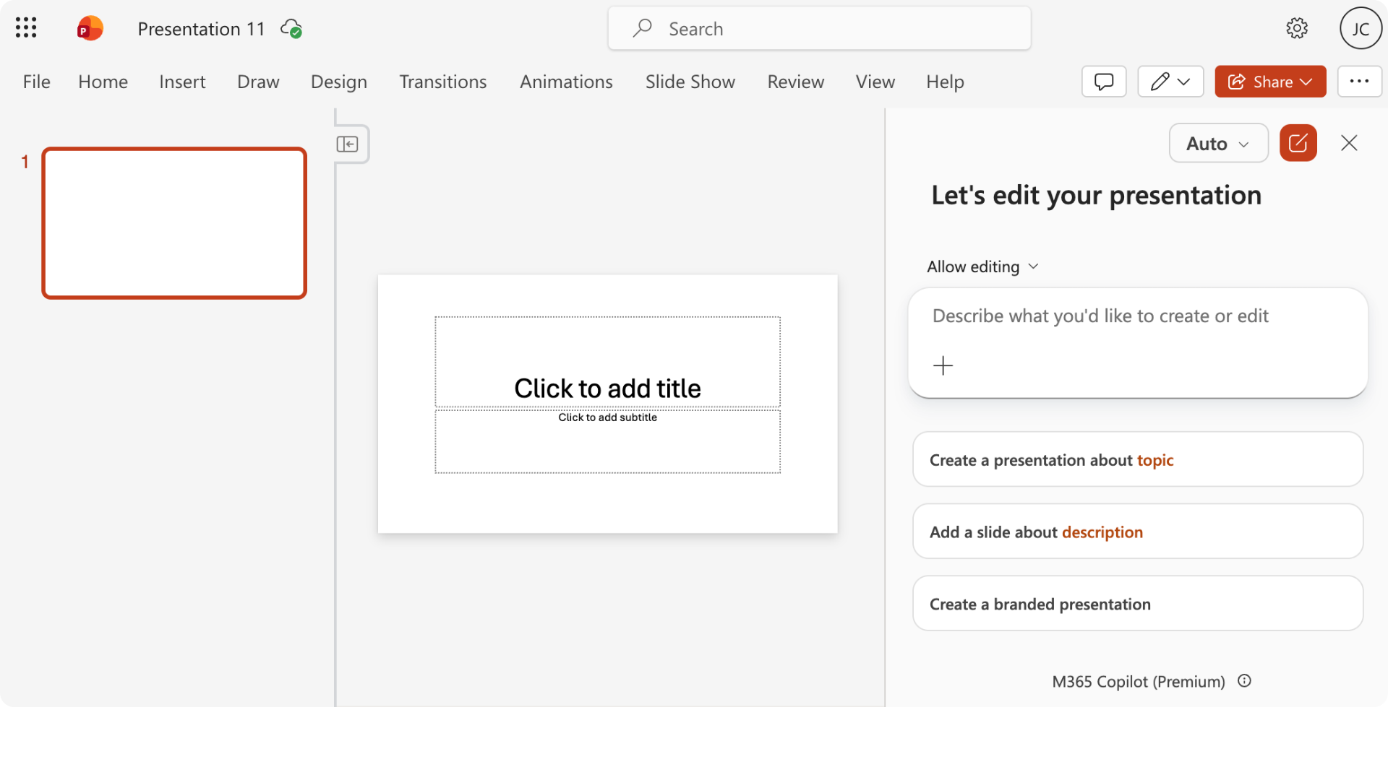Open the app launcher grid
This screenshot has height=780, width=1388.
26,28
